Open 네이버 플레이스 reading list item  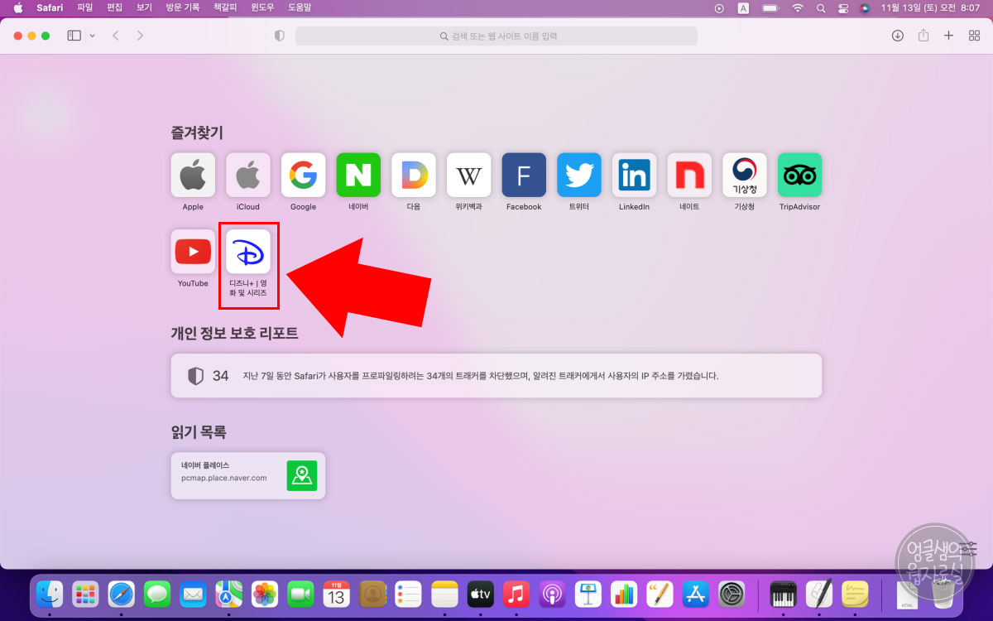248,475
